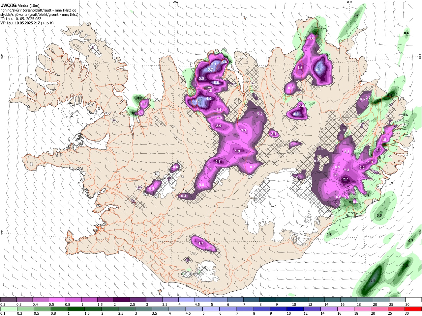Select the 6–7 swatch in the sleet/snow legend

point(235,300)
